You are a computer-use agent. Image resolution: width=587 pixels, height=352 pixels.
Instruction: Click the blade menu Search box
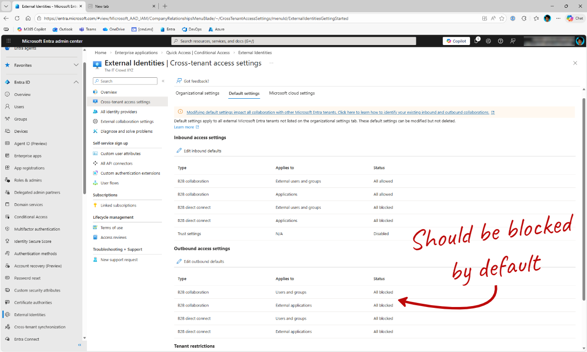pyautogui.click(x=125, y=81)
